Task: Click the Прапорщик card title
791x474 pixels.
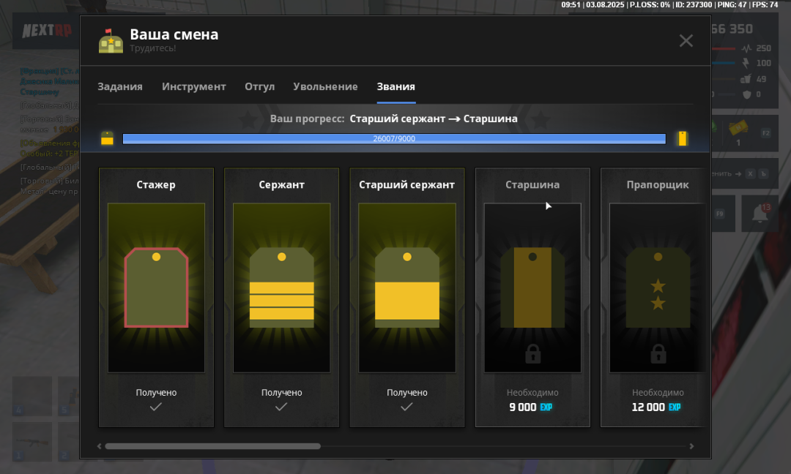Action: click(657, 185)
